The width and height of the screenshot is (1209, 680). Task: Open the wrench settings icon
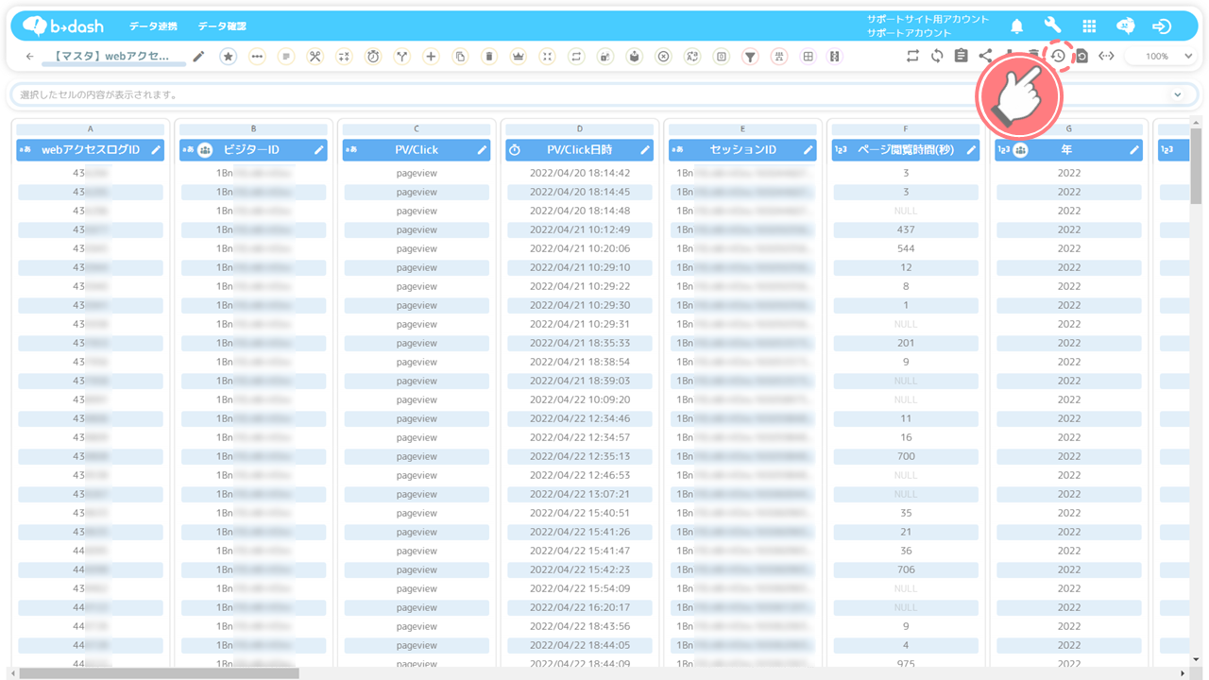pos(1053,26)
